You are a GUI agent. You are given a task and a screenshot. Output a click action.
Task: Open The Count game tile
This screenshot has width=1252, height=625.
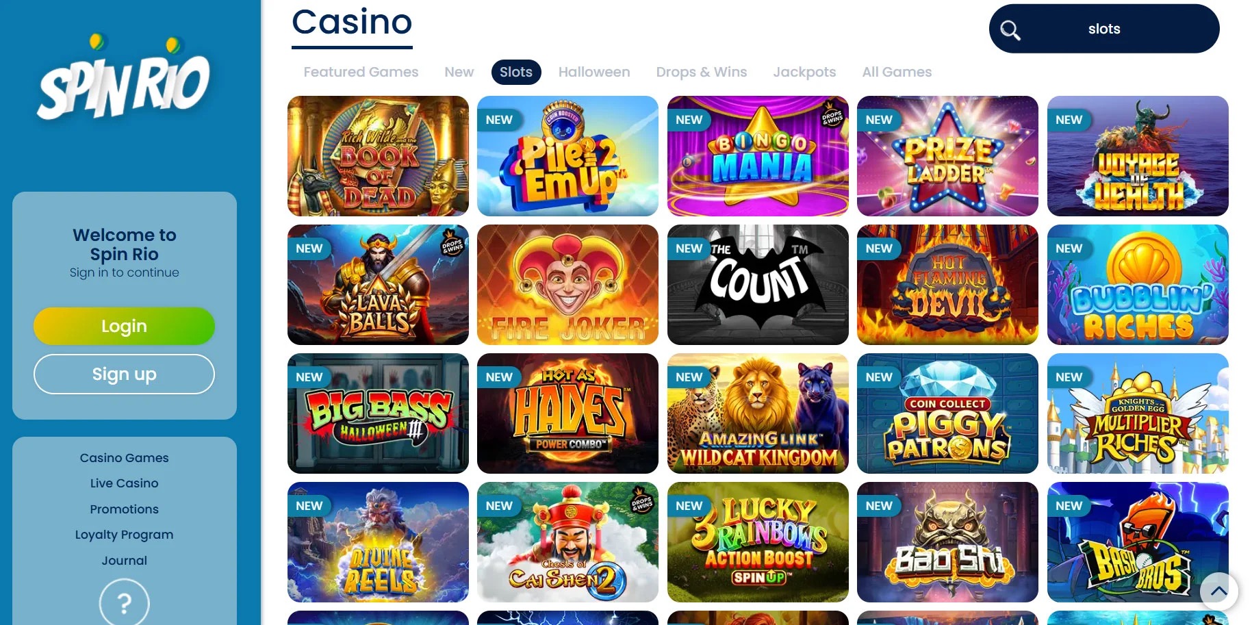(x=758, y=285)
